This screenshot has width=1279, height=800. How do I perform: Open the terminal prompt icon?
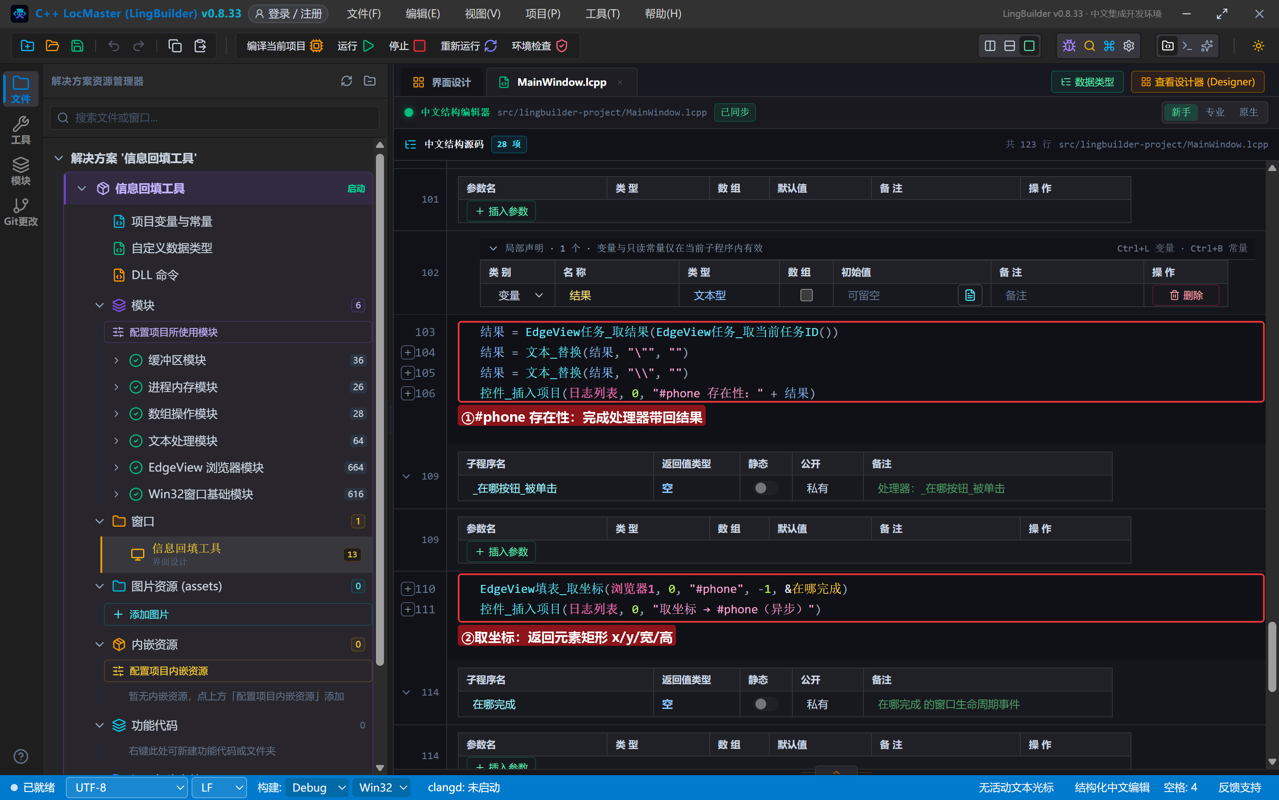pyautogui.click(x=1187, y=45)
